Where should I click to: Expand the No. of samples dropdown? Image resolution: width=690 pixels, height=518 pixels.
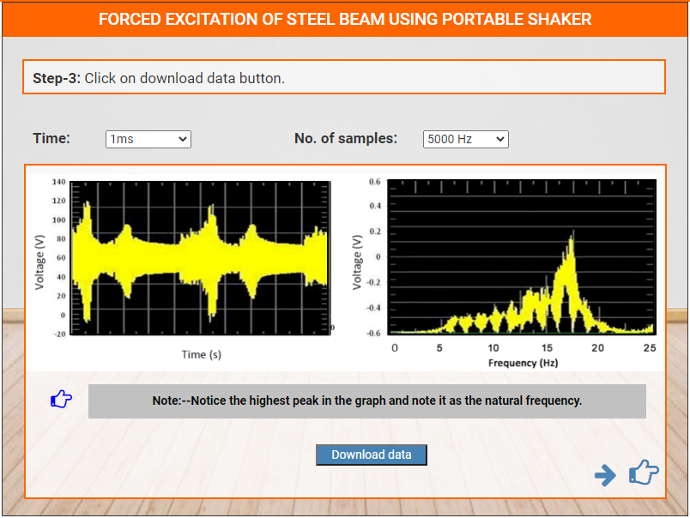pyautogui.click(x=465, y=139)
